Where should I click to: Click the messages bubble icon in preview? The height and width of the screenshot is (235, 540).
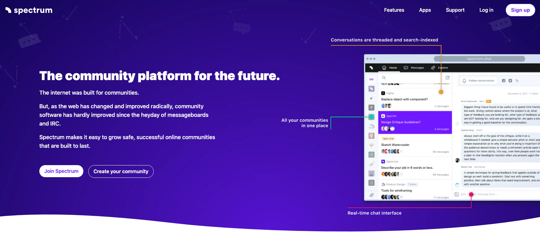pos(406,68)
